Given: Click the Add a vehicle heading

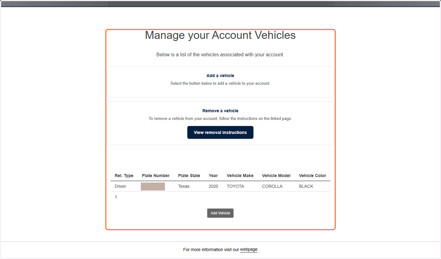Looking at the screenshot, I should click(220, 76).
